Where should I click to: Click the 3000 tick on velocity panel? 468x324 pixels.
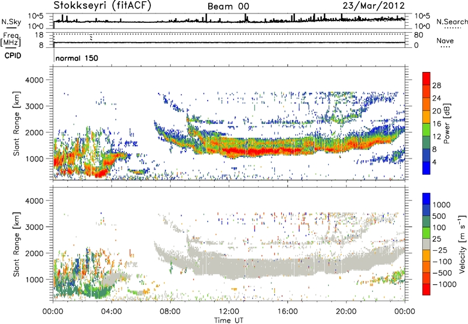34,227
